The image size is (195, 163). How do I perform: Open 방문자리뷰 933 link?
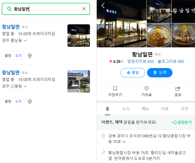pyautogui.click(x=141, y=61)
